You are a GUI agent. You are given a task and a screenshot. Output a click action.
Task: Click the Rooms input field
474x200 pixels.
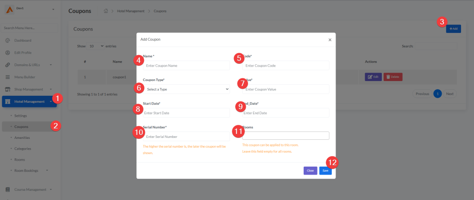click(x=286, y=136)
